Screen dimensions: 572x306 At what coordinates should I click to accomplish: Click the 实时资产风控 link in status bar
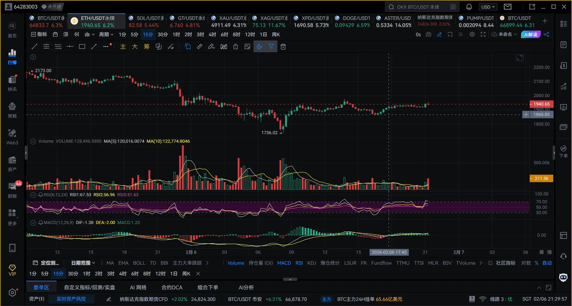tap(71, 299)
